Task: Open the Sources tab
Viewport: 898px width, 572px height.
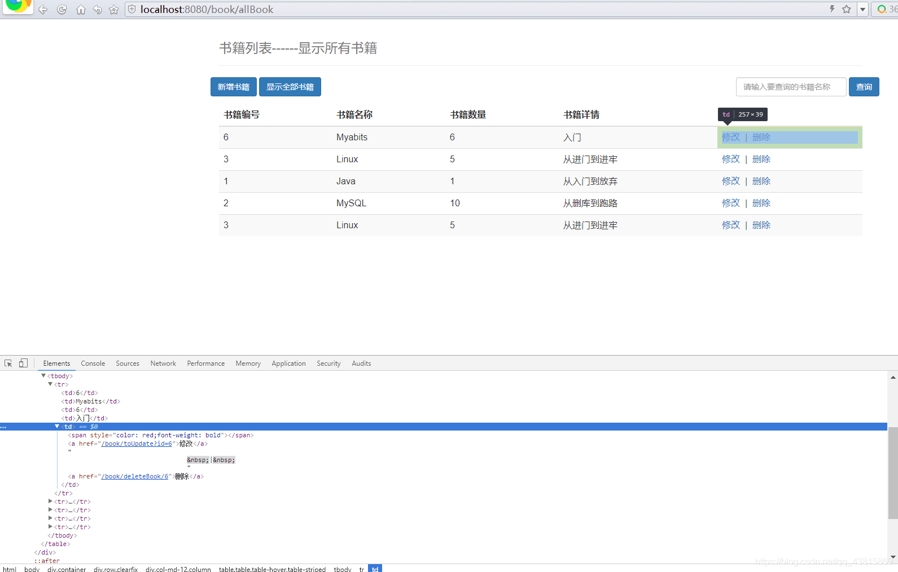Action: click(128, 363)
